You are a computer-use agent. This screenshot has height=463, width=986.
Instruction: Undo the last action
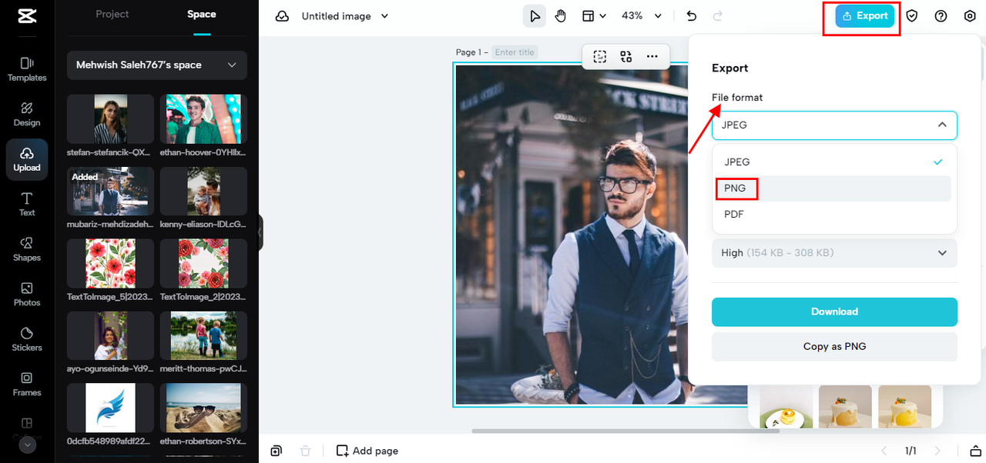coord(692,16)
